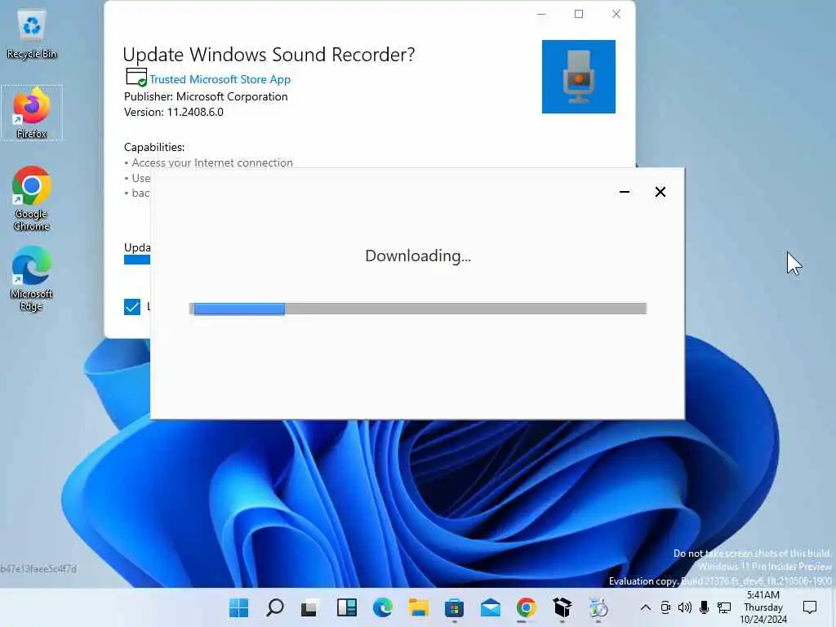Open Task View from the taskbar
Screen dimensions: 836x627
(309, 607)
